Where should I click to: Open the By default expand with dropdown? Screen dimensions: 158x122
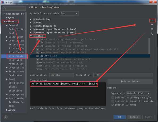pyautogui.click(x=69, y=14)
